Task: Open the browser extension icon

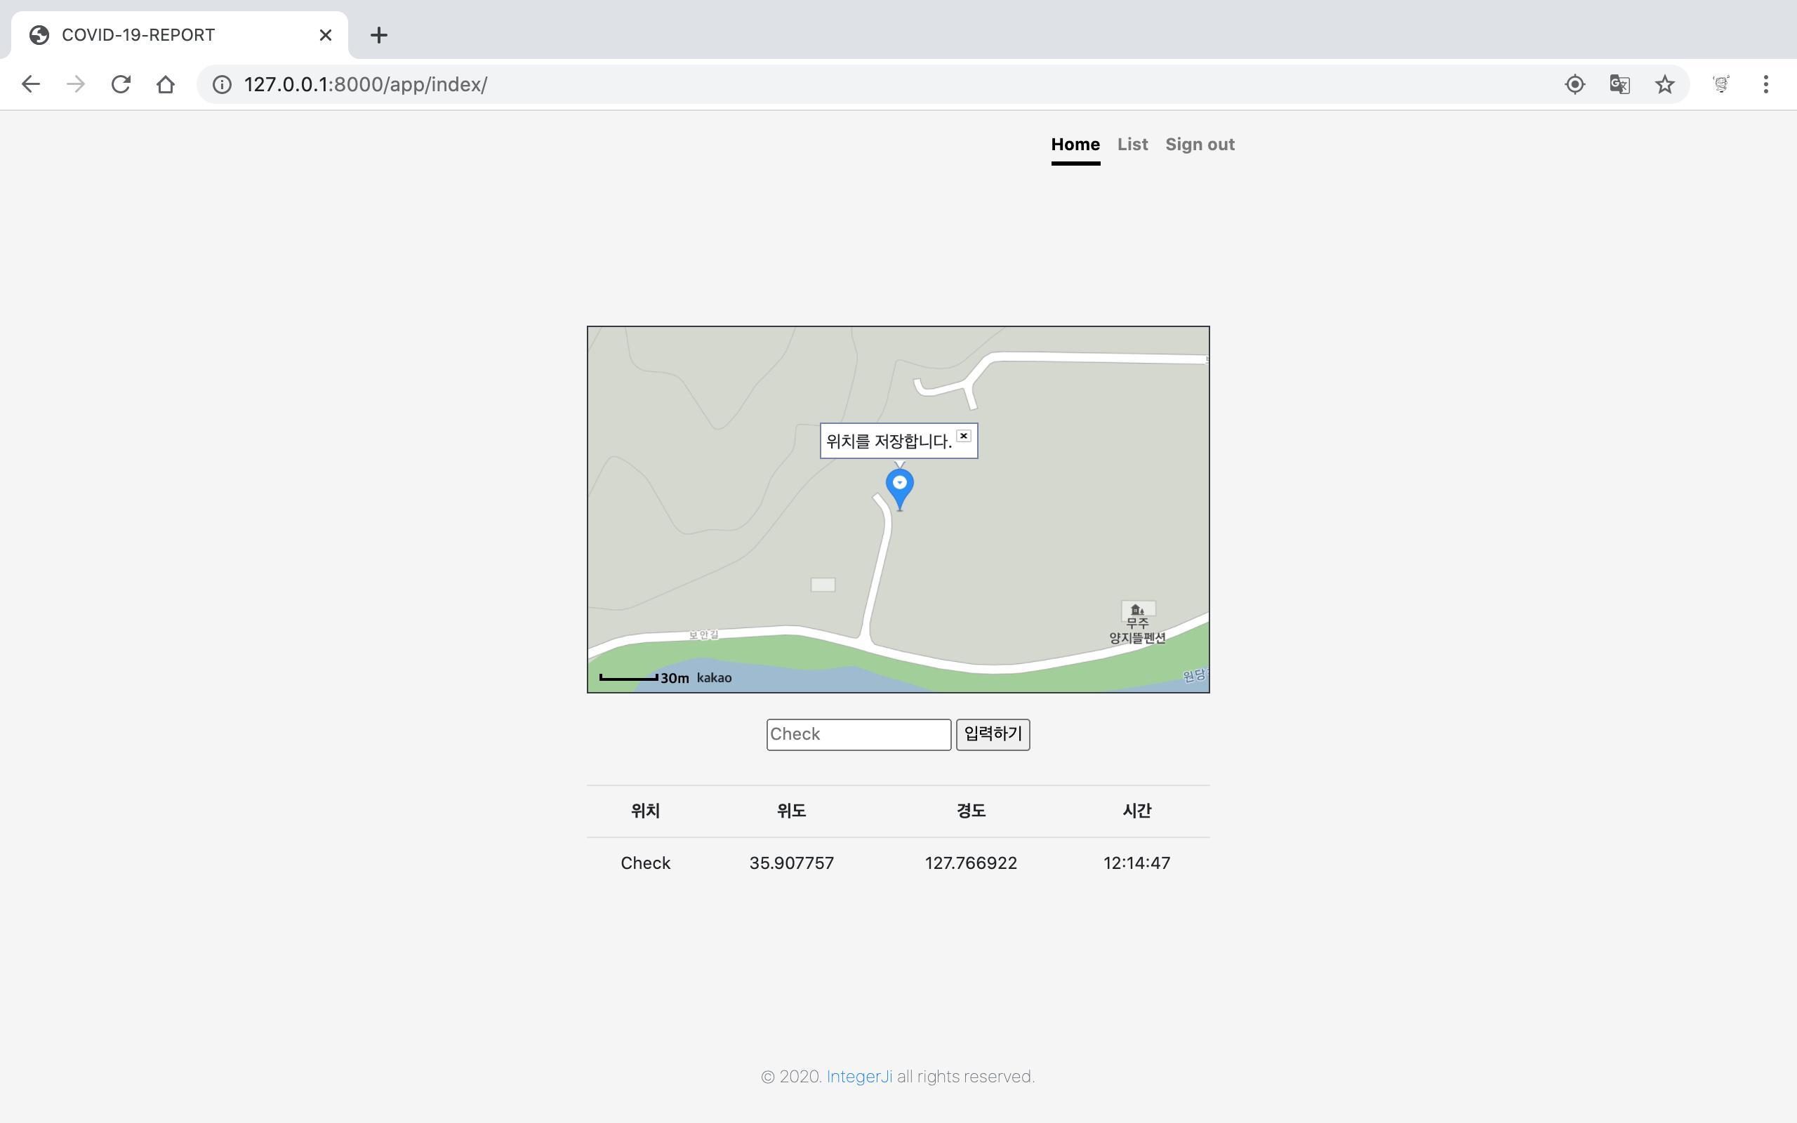Action: (1721, 84)
